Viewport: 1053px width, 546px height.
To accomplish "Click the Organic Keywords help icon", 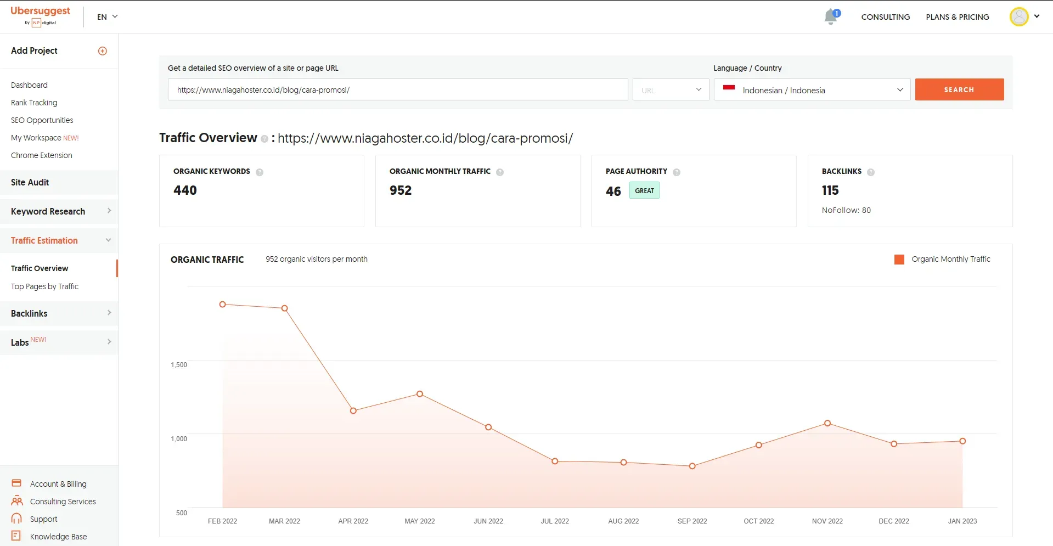I will point(260,172).
